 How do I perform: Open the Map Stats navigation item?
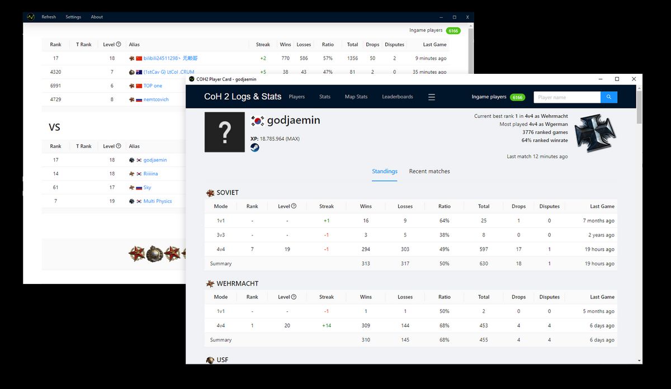[x=356, y=97]
